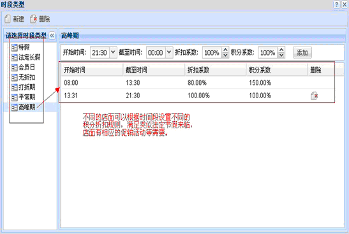The height and width of the screenshot is (234, 349).
Task: Click the 积分系数 input showing 100%
Action: [x=268, y=52]
